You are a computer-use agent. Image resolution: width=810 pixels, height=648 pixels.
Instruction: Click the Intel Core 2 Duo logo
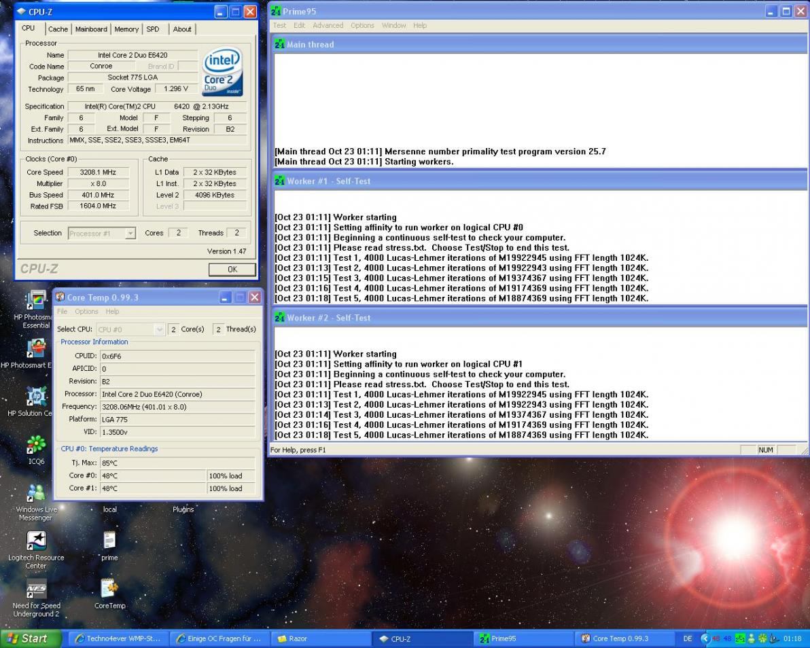pos(223,72)
